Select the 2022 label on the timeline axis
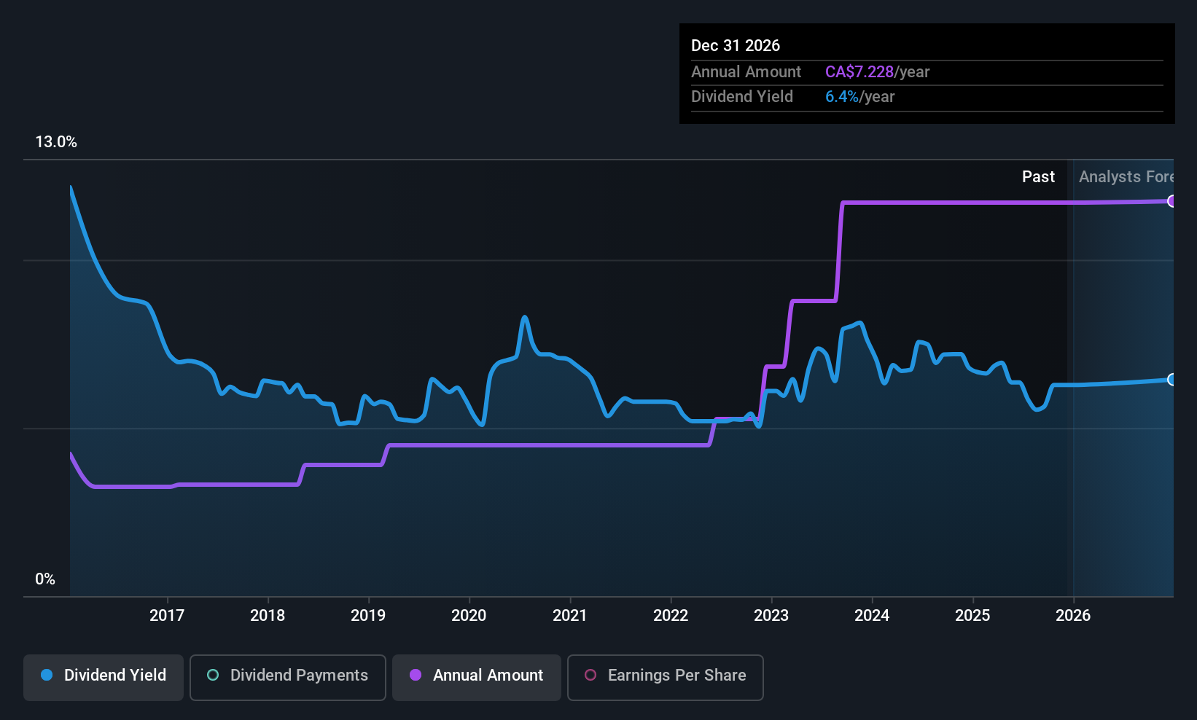This screenshot has height=720, width=1197. click(671, 615)
